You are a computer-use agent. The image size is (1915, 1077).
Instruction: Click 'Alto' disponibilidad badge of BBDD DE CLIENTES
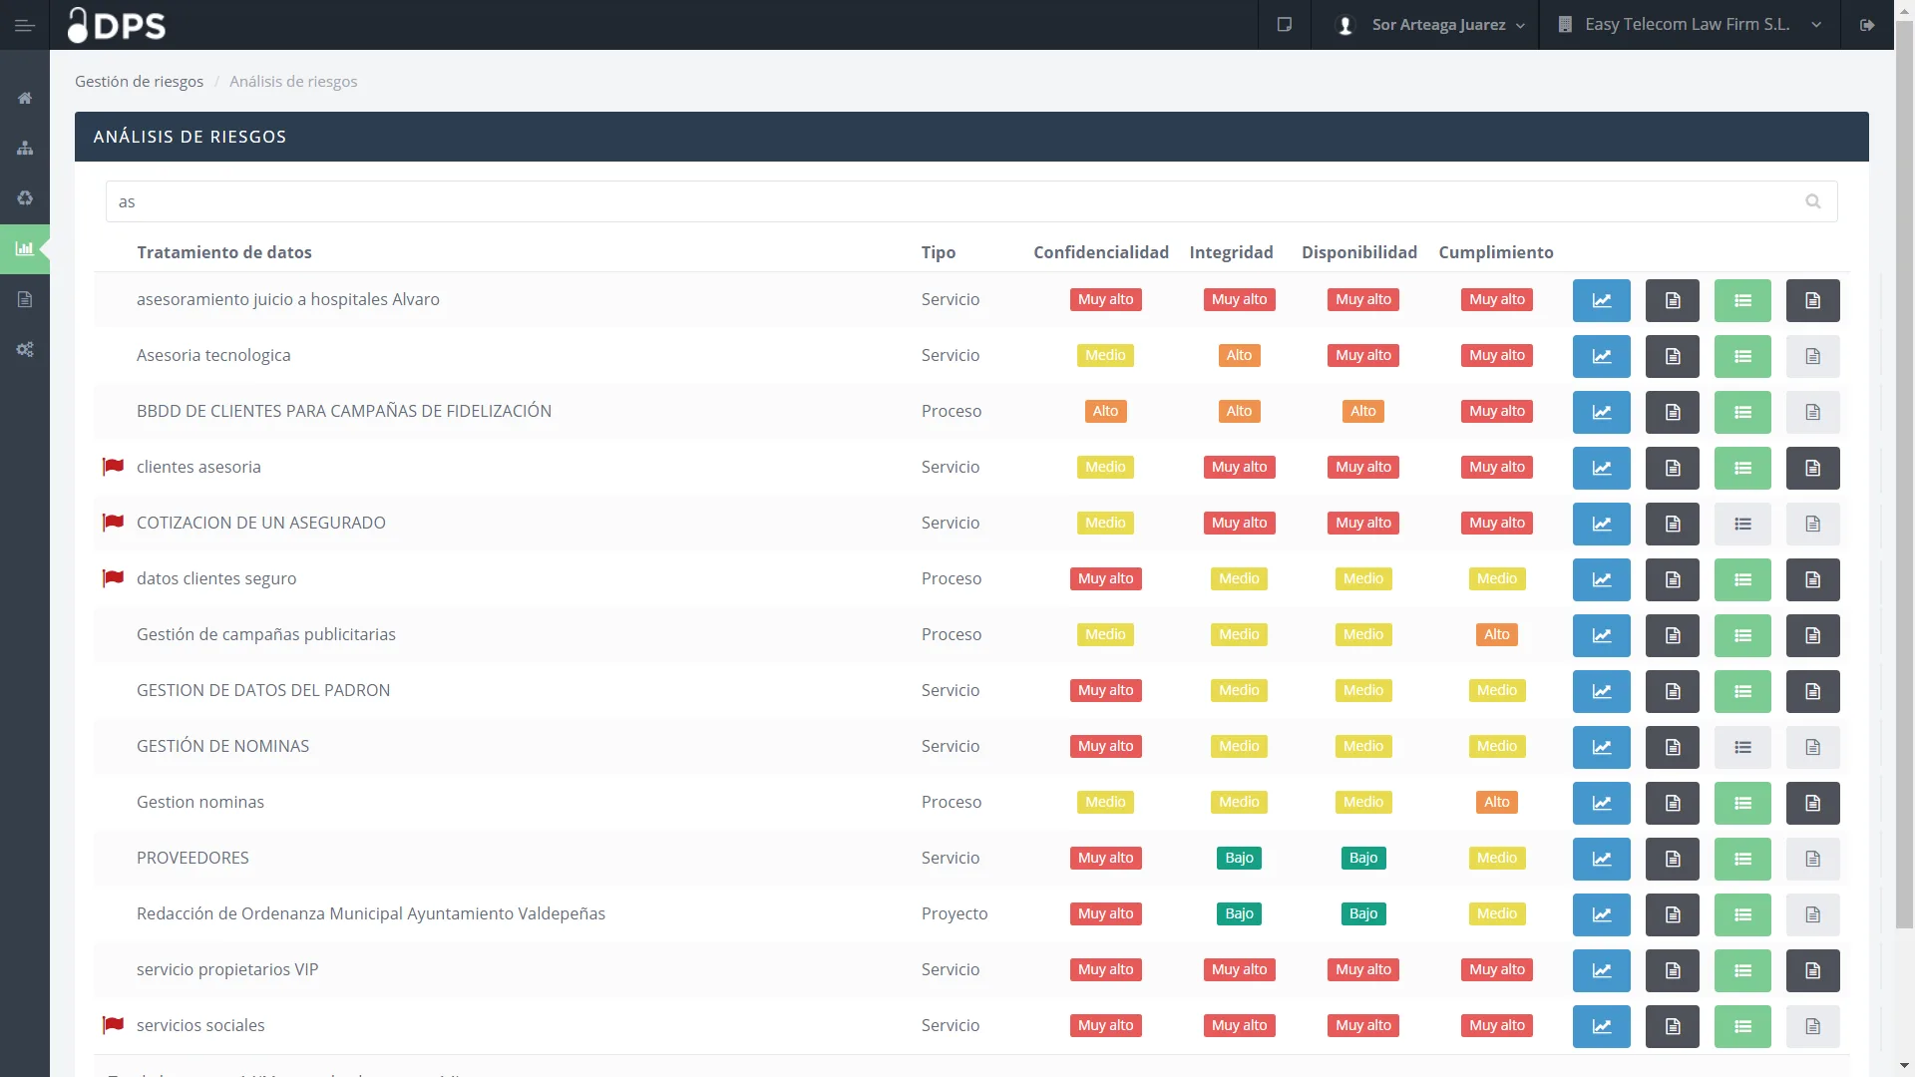point(1362,411)
